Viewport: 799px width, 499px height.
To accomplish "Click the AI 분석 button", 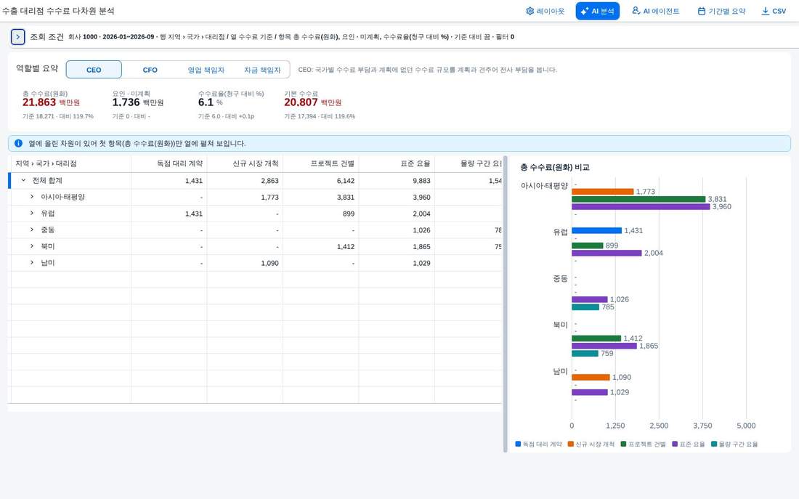I will pos(597,11).
